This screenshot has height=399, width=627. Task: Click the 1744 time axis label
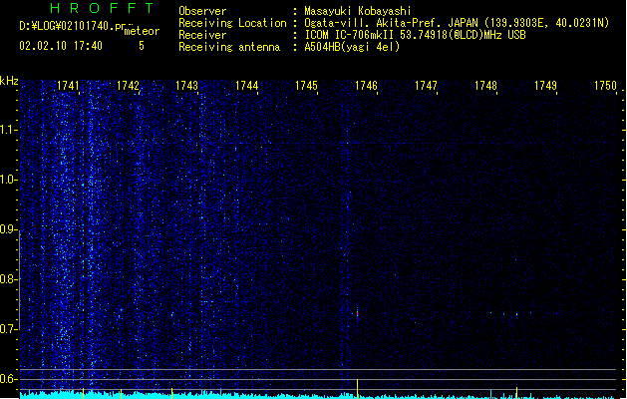point(247,86)
